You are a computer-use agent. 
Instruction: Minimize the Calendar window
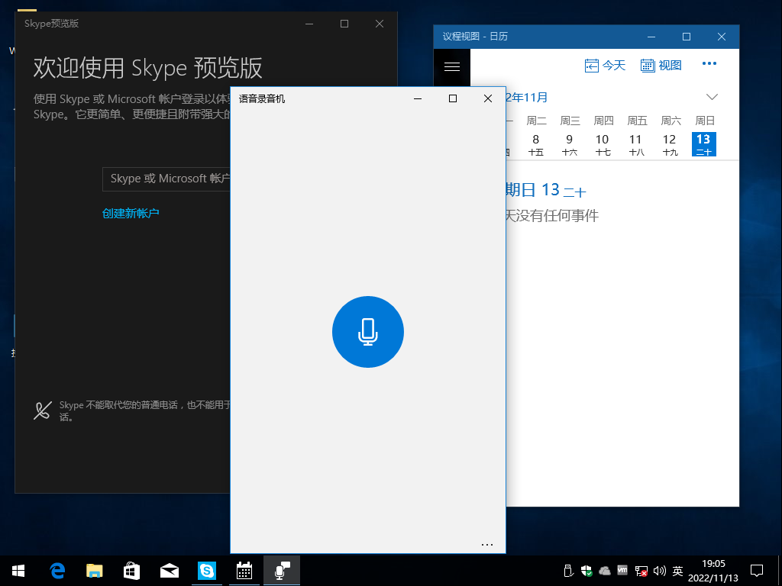tap(651, 37)
